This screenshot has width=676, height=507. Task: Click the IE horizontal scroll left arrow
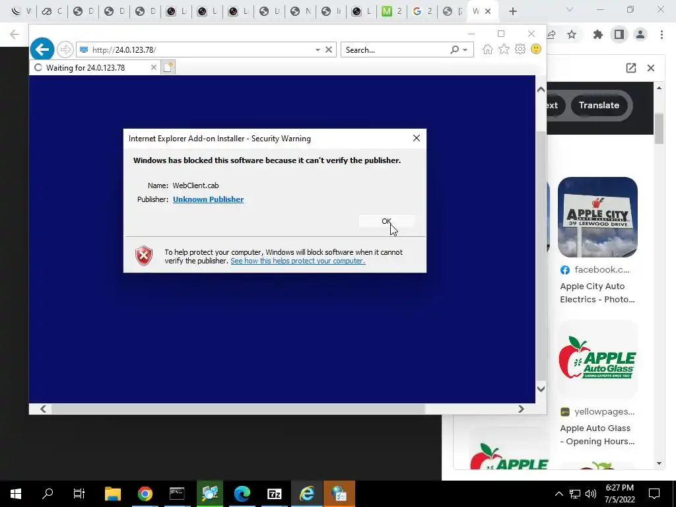(43, 409)
